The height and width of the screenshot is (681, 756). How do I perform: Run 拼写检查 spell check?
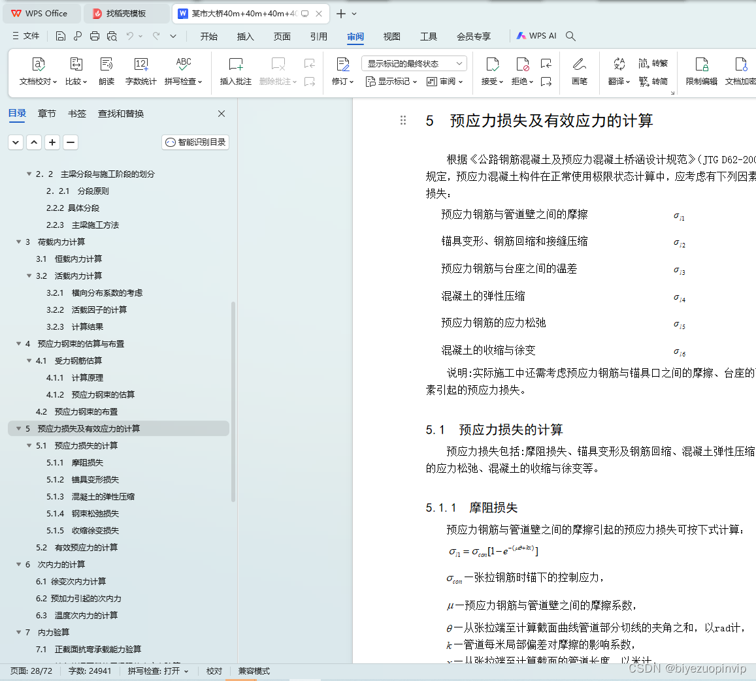(x=183, y=71)
